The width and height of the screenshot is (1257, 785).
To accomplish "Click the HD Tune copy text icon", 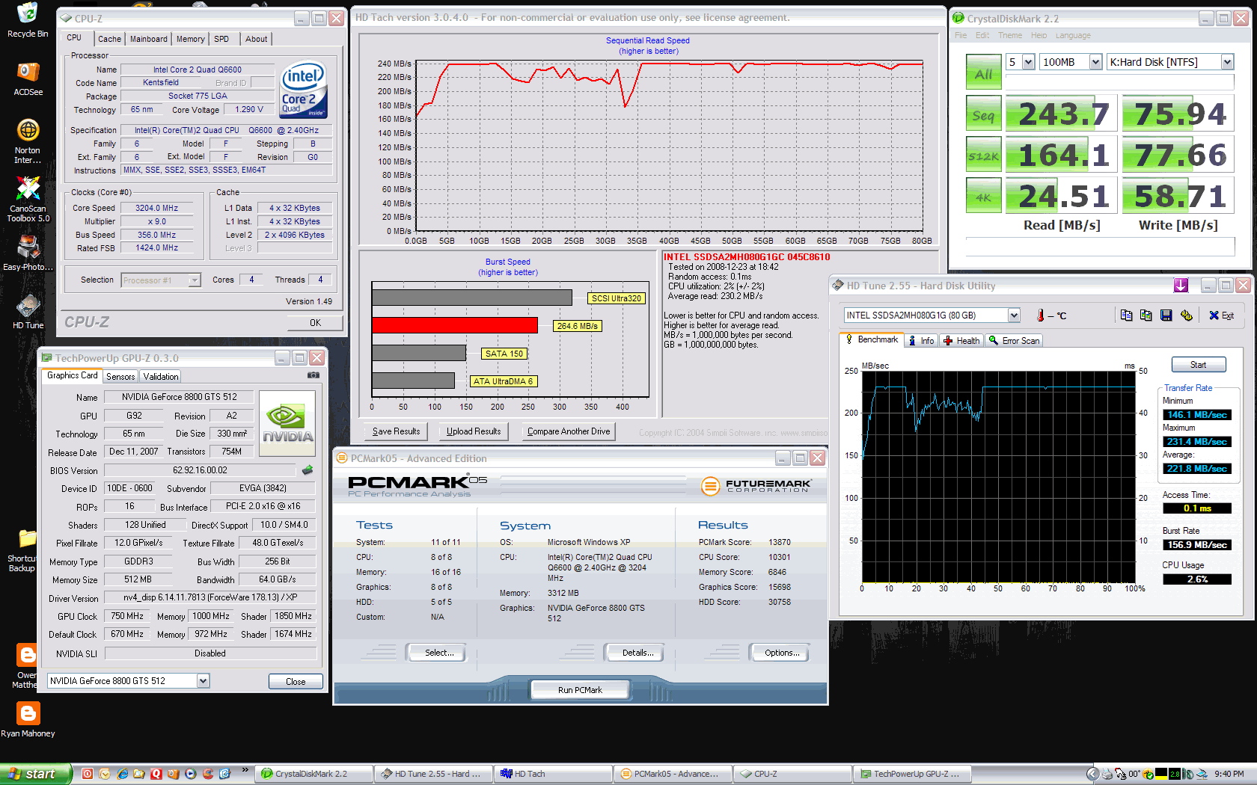I will [x=1126, y=315].
